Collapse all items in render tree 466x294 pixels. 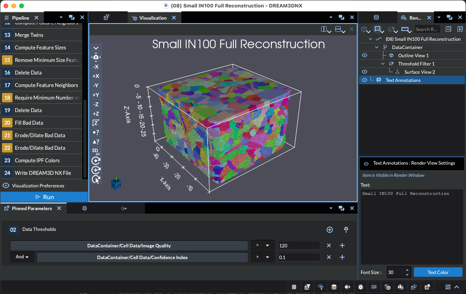[x=448, y=29]
